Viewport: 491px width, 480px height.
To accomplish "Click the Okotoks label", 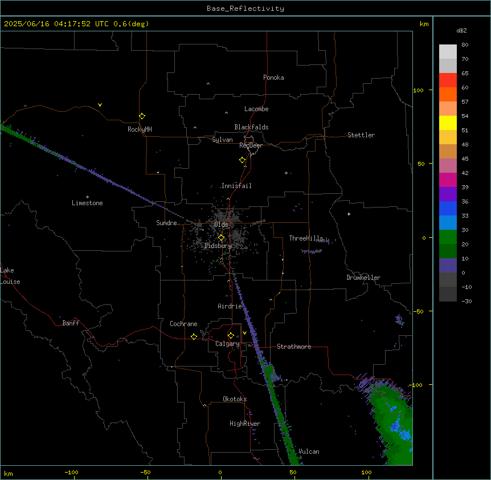I will [235, 399].
